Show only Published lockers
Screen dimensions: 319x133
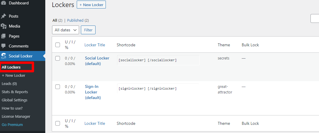coord(75,20)
